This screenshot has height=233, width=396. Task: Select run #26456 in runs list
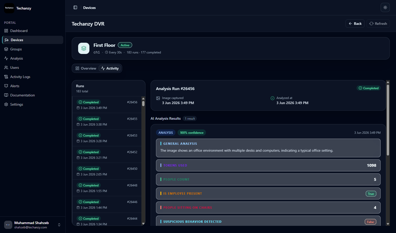[107, 105]
